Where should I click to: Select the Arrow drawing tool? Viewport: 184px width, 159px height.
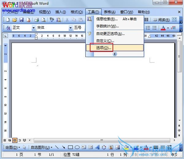[x=63, y=147]
